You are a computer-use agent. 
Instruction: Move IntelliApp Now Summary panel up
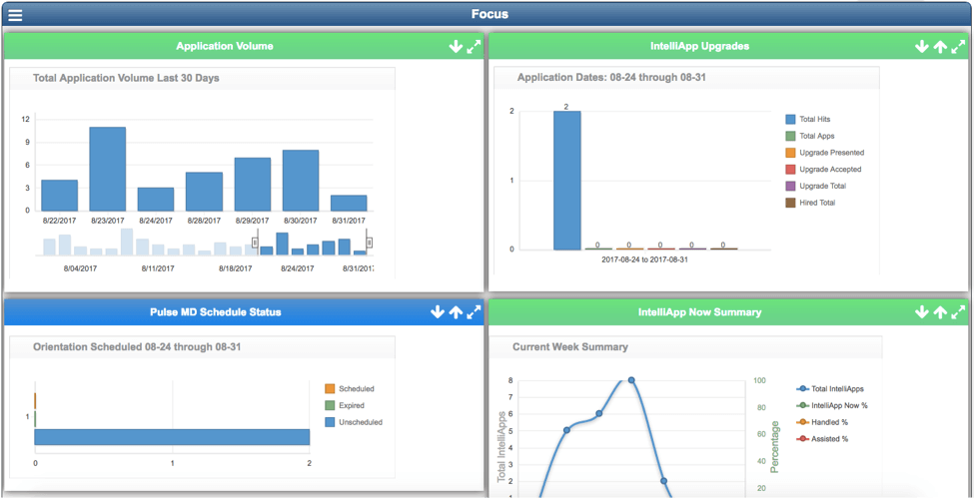pyautogui.click(x=940, y=312)
